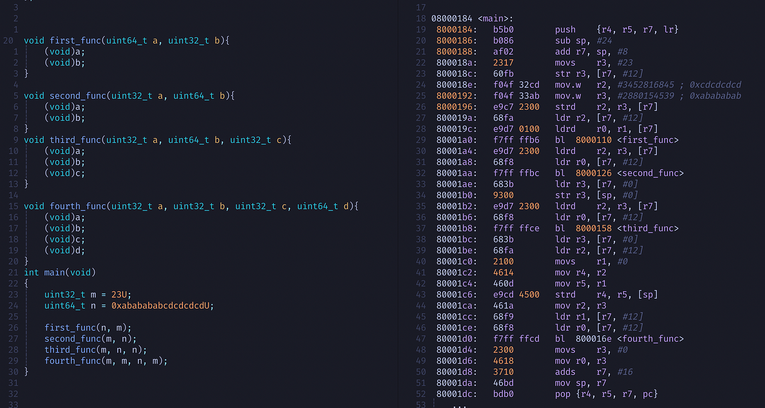The image size is (765, 408).
Task: Click the '08000184 <main>:' label
Action: [x=472, y=19]
